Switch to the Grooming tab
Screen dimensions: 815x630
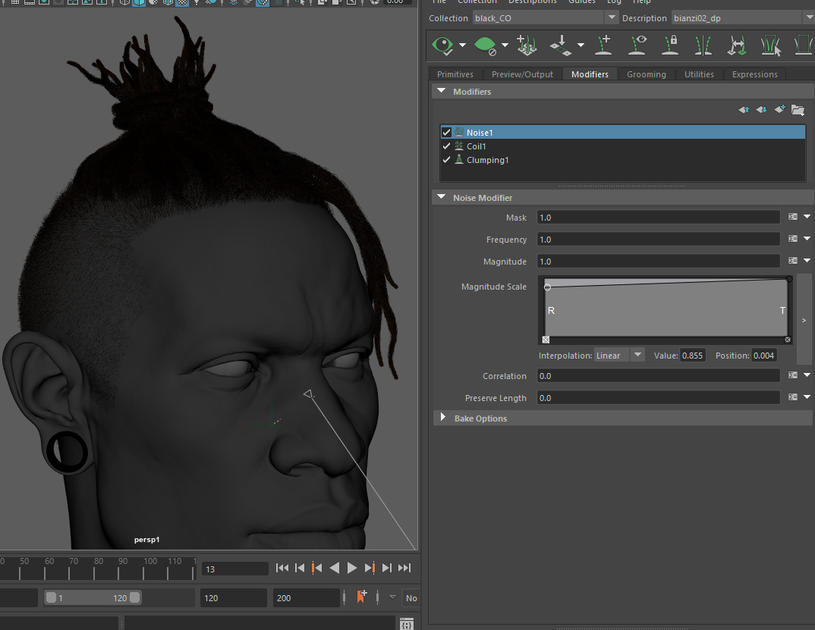tap(646, 74)
